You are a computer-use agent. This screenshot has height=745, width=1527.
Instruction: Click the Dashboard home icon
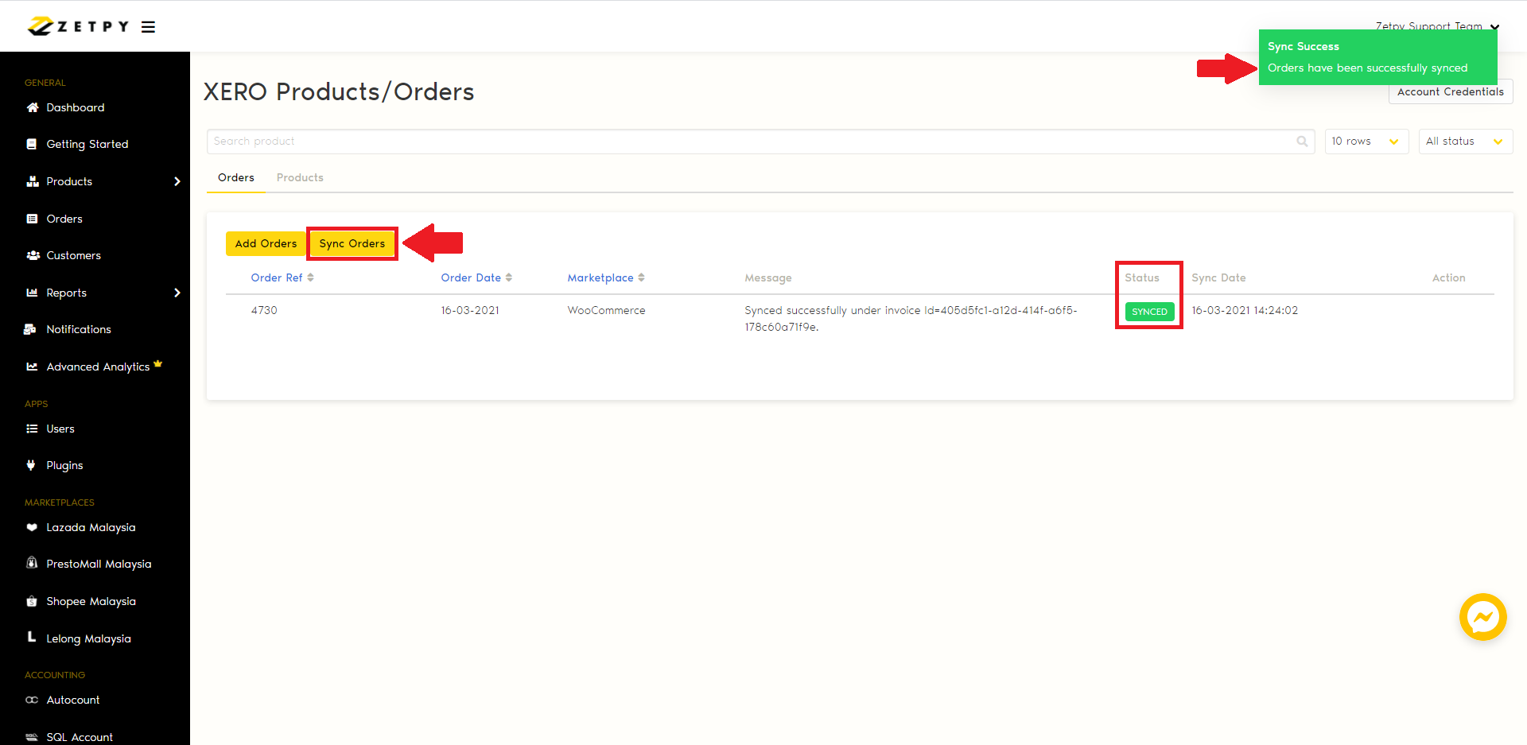pos(32,107)
